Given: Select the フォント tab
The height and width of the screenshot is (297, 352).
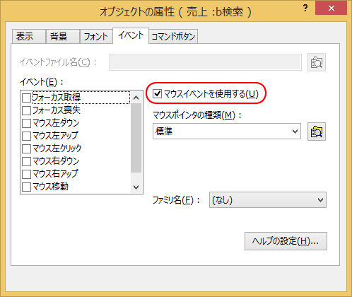Looking at the screenshot, I should 96,37.
